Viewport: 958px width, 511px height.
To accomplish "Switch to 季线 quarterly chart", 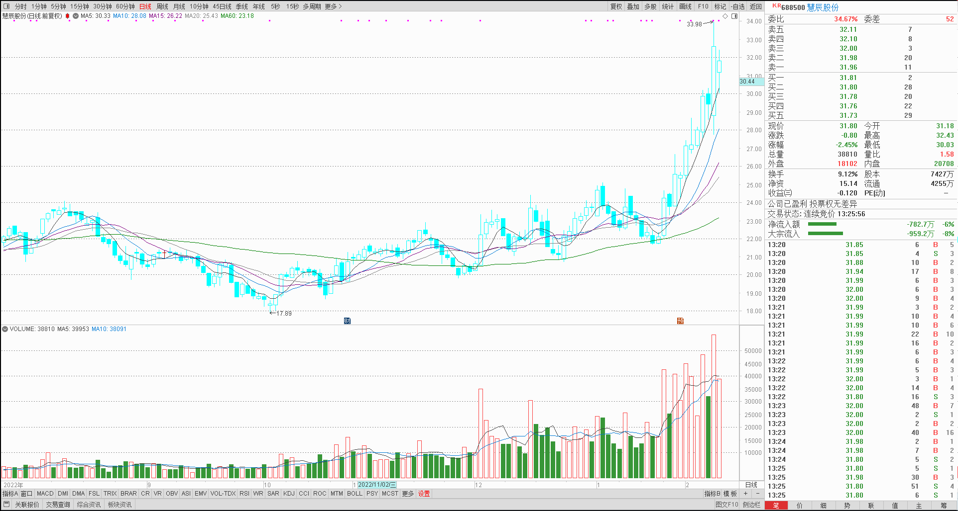I will tap(242, 6).
